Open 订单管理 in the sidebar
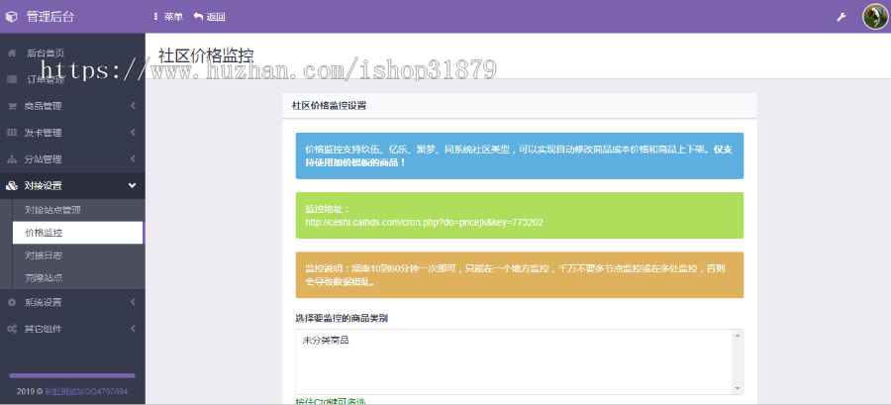 [x=46, y=79]
